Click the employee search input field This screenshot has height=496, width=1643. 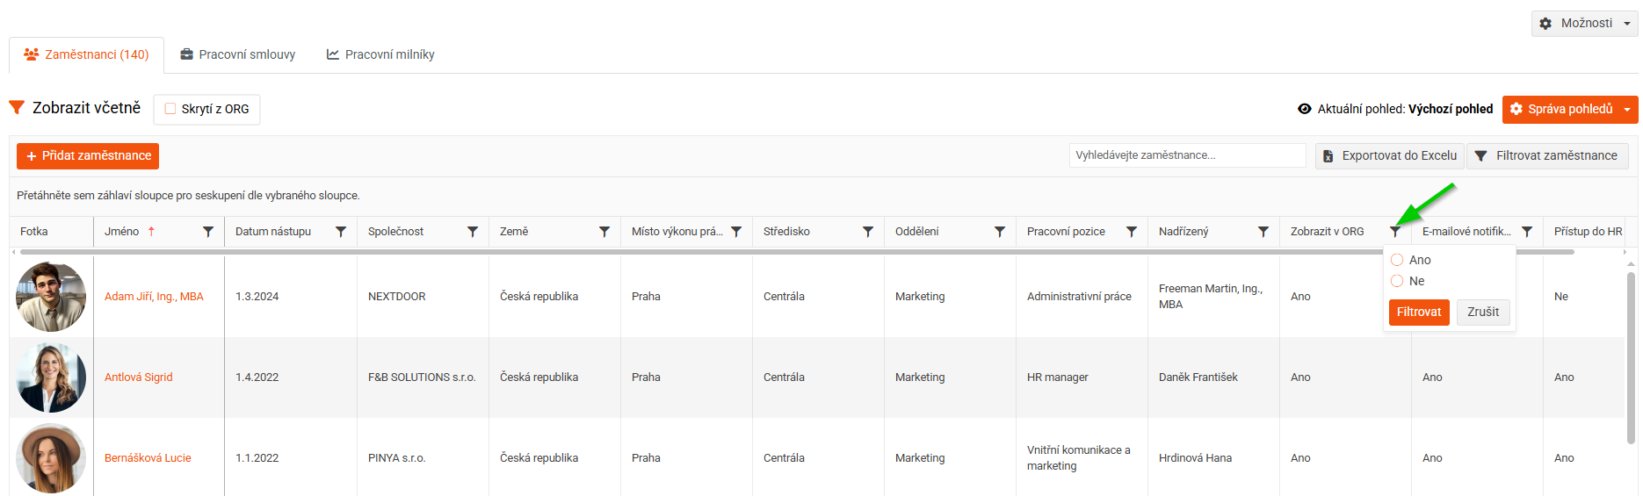click(1188, 155)
